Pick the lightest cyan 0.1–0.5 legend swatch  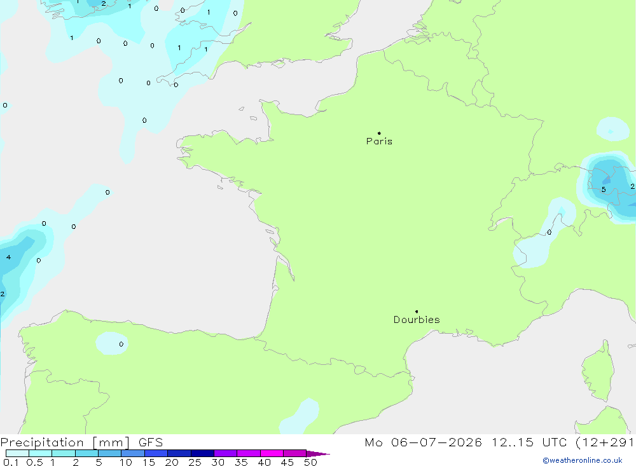tap(17, 453)
